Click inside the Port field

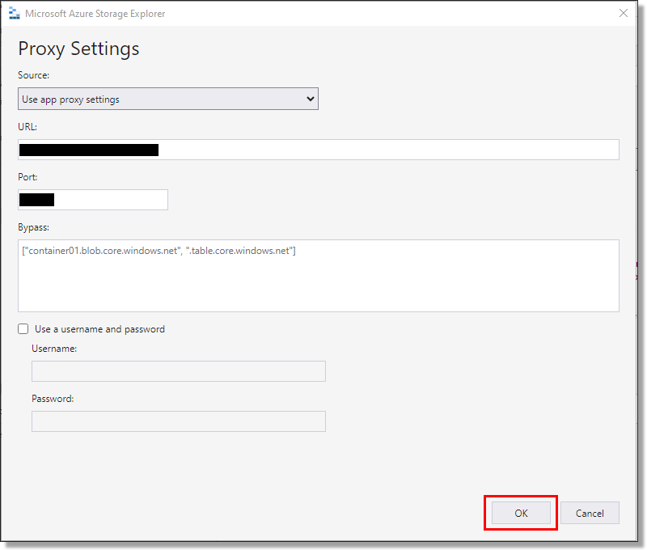pyautogui.click(x=92, y=199)
